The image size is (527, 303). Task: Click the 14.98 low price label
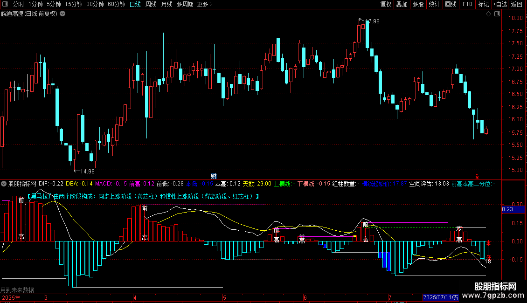(x=87, y=172)
